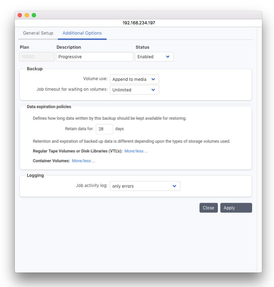
Task: Click More/less link for Container Volumes
Action: pos(84,161)
